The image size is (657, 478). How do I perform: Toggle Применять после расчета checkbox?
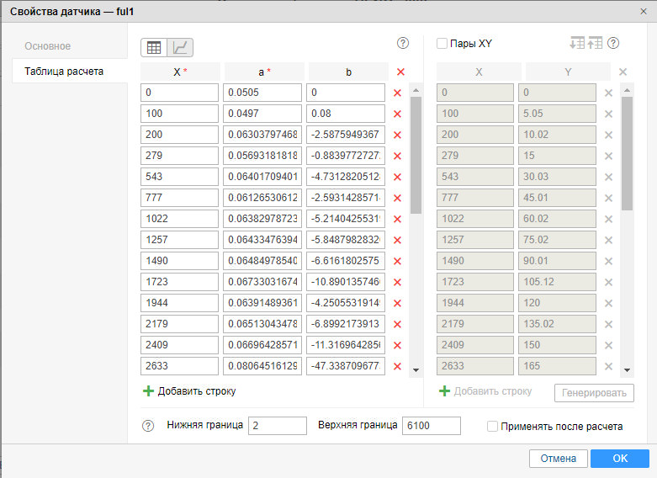(x=493, y=427)
